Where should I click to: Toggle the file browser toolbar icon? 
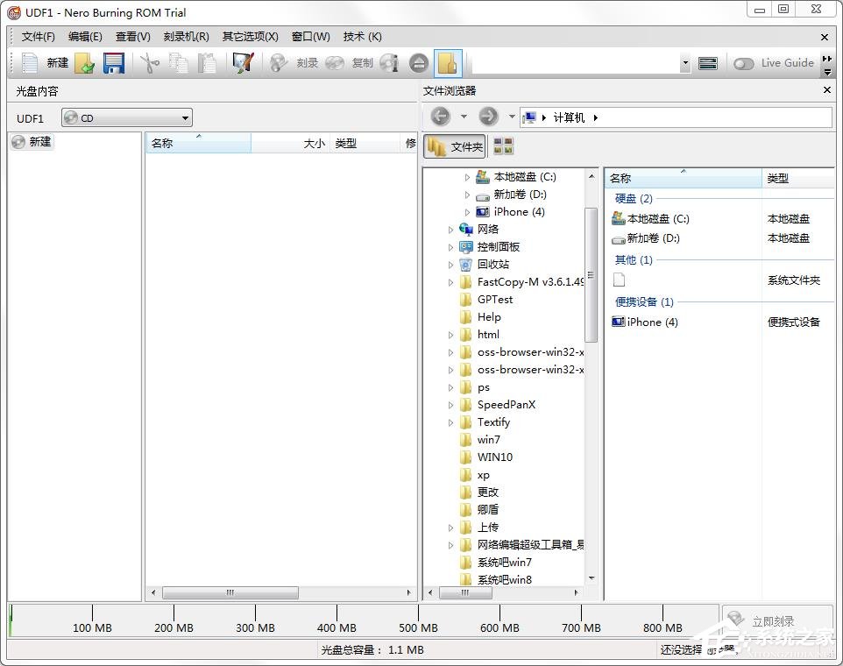(x=448, y=63)
